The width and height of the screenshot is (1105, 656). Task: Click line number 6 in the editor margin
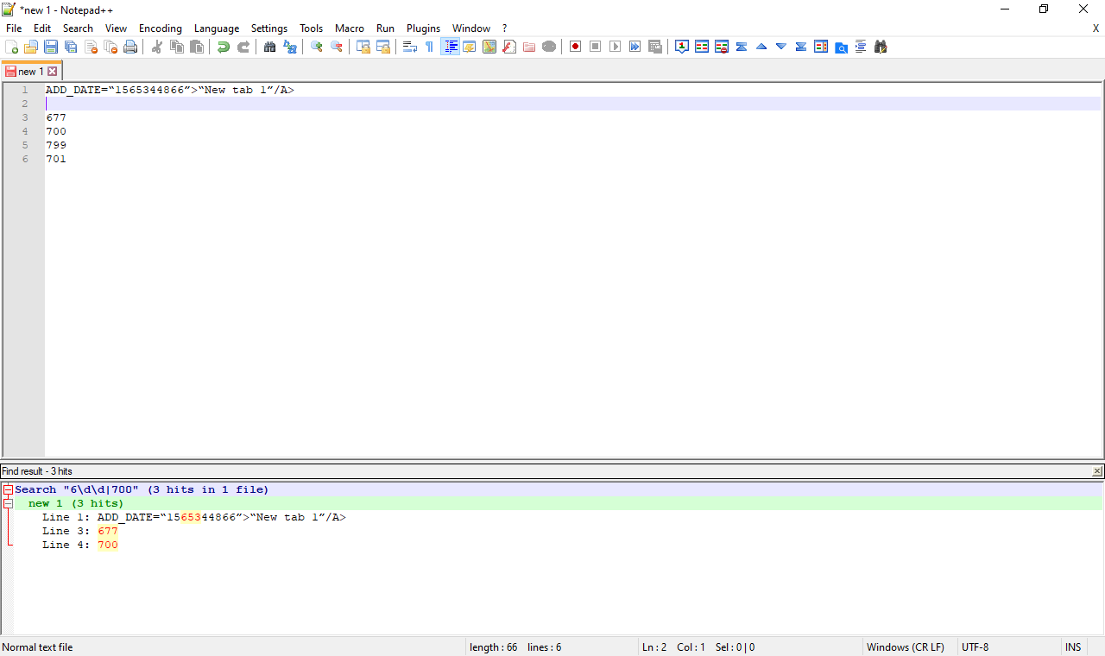(x=25, y=159)
